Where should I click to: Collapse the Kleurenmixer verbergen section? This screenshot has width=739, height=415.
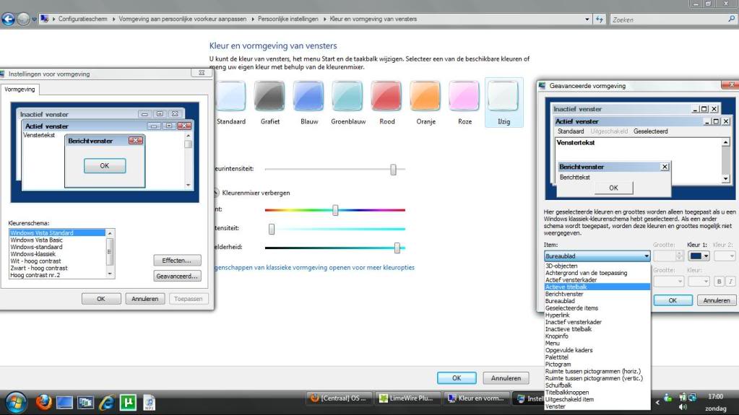click(x=215, y=193)
